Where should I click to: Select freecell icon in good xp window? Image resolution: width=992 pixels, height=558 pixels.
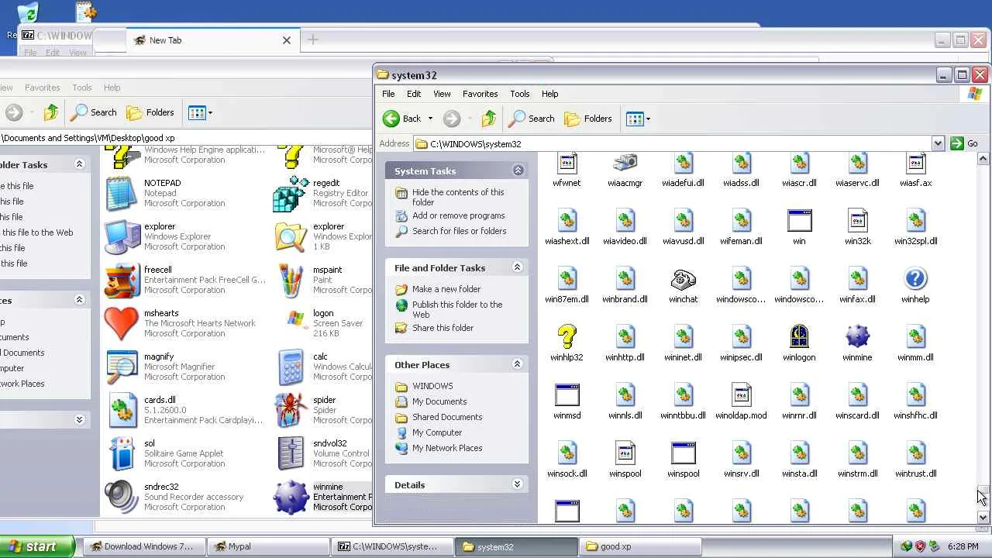tap(122, 281)
